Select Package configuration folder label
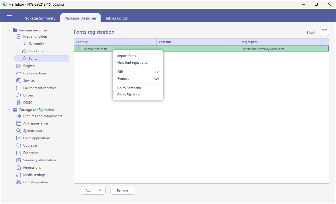 [37, 109]
